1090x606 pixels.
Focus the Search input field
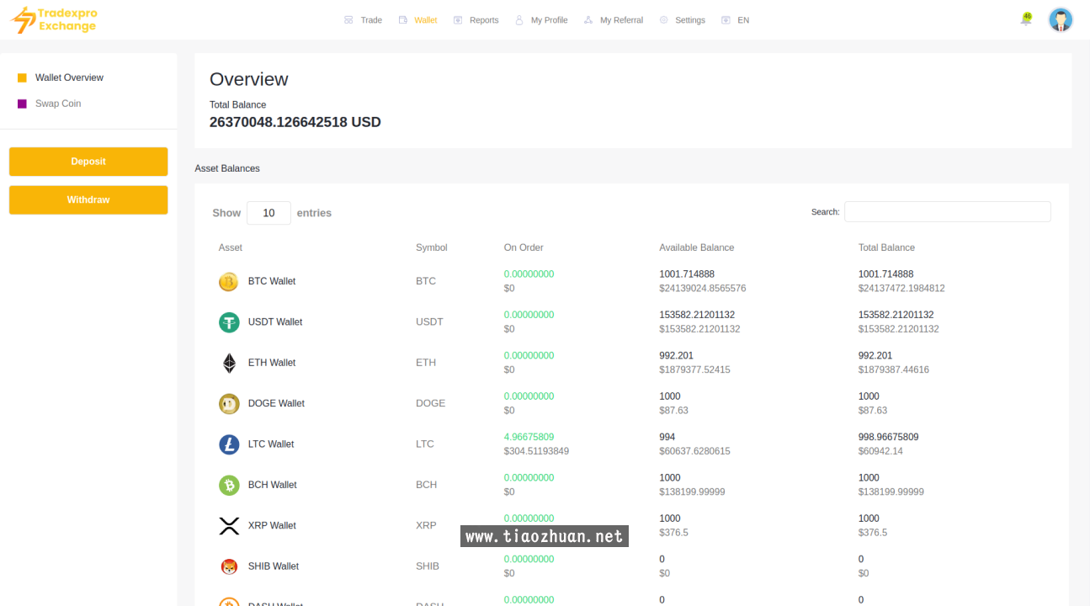click(x=947, y=212)
